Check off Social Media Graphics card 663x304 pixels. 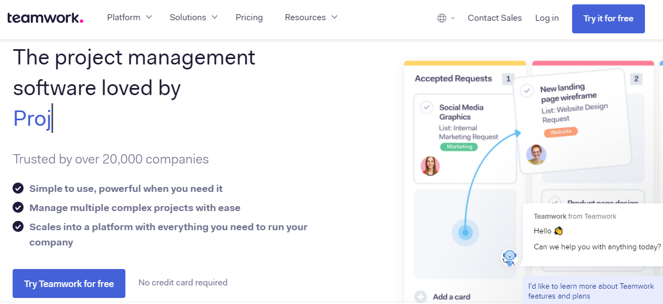[x=427, y=107]
